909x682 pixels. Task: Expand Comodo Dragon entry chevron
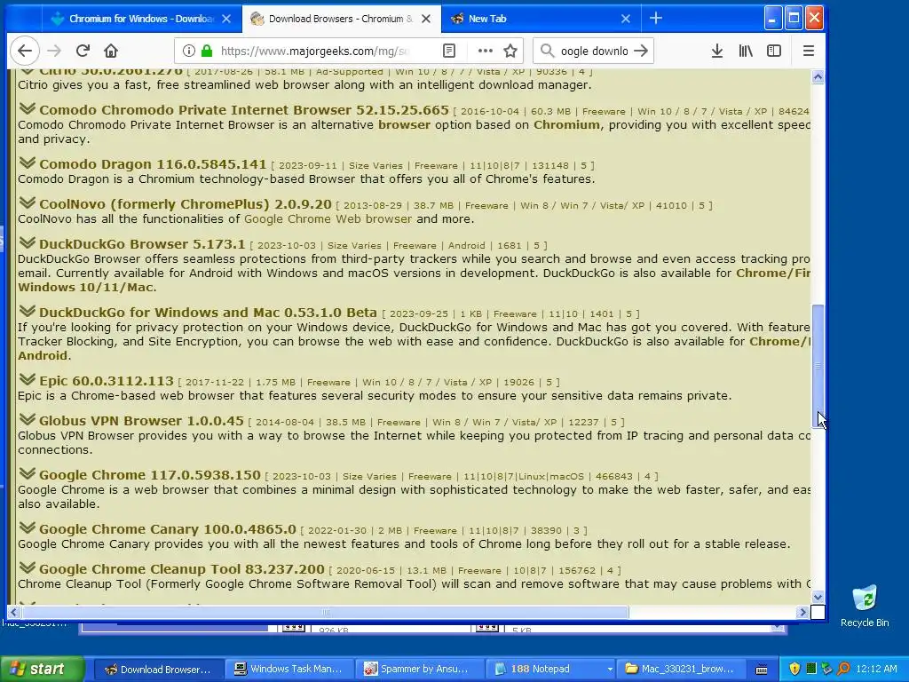(x=27, y=163)
